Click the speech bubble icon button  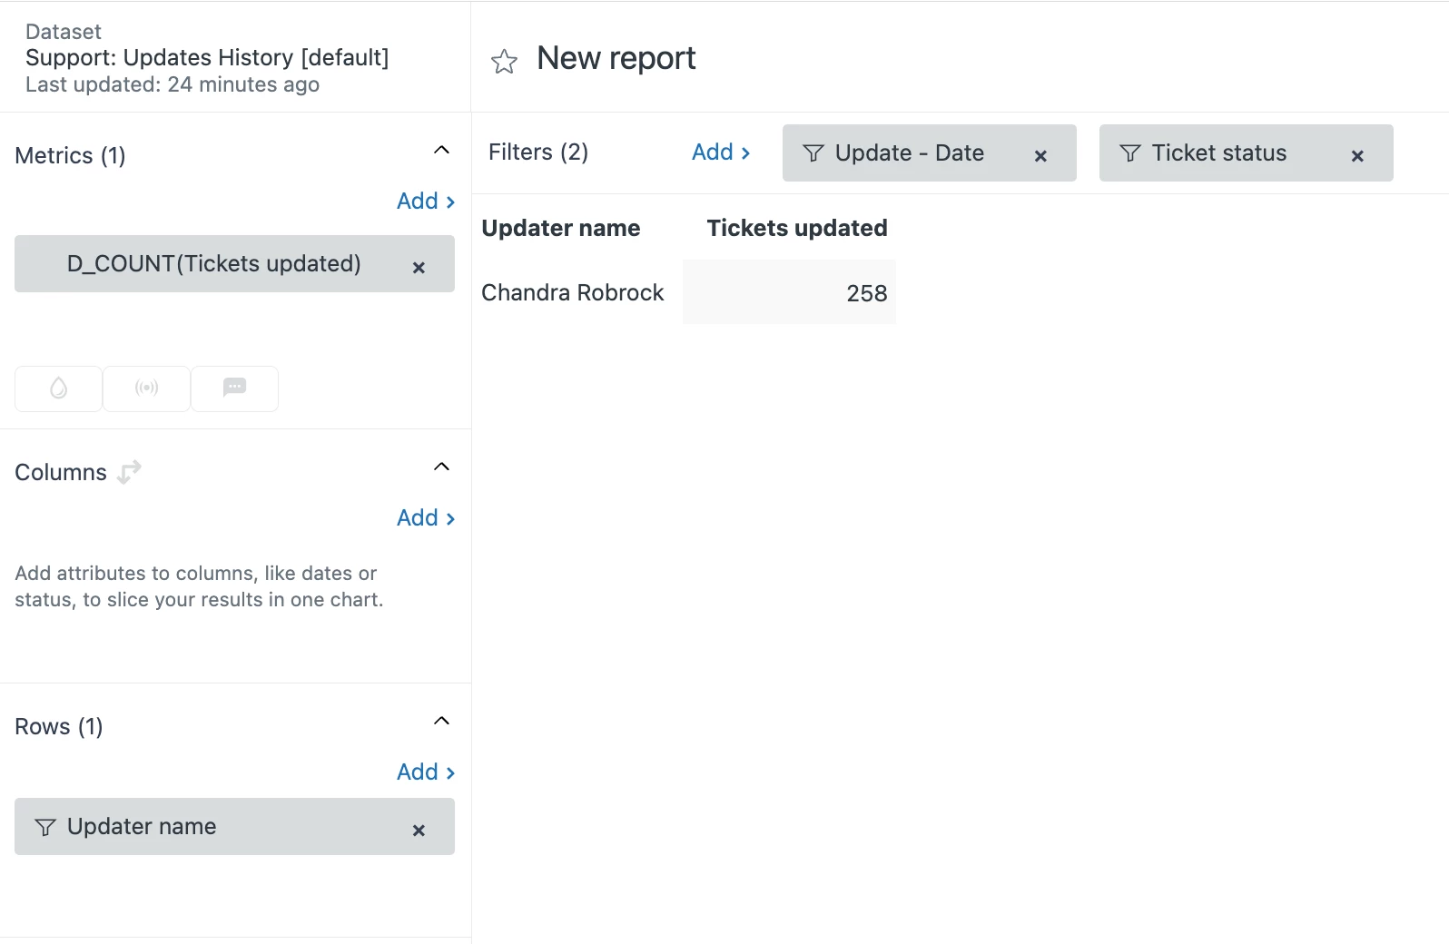[235, 388]
